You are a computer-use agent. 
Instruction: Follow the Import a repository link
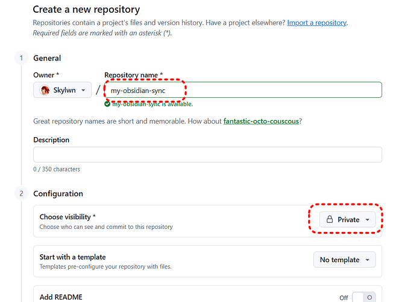click(x=316, y=23)
